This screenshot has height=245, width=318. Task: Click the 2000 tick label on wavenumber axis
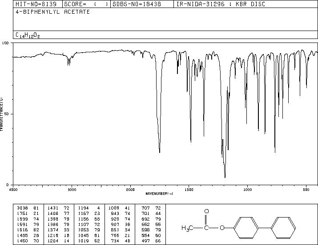pos(130,190)
